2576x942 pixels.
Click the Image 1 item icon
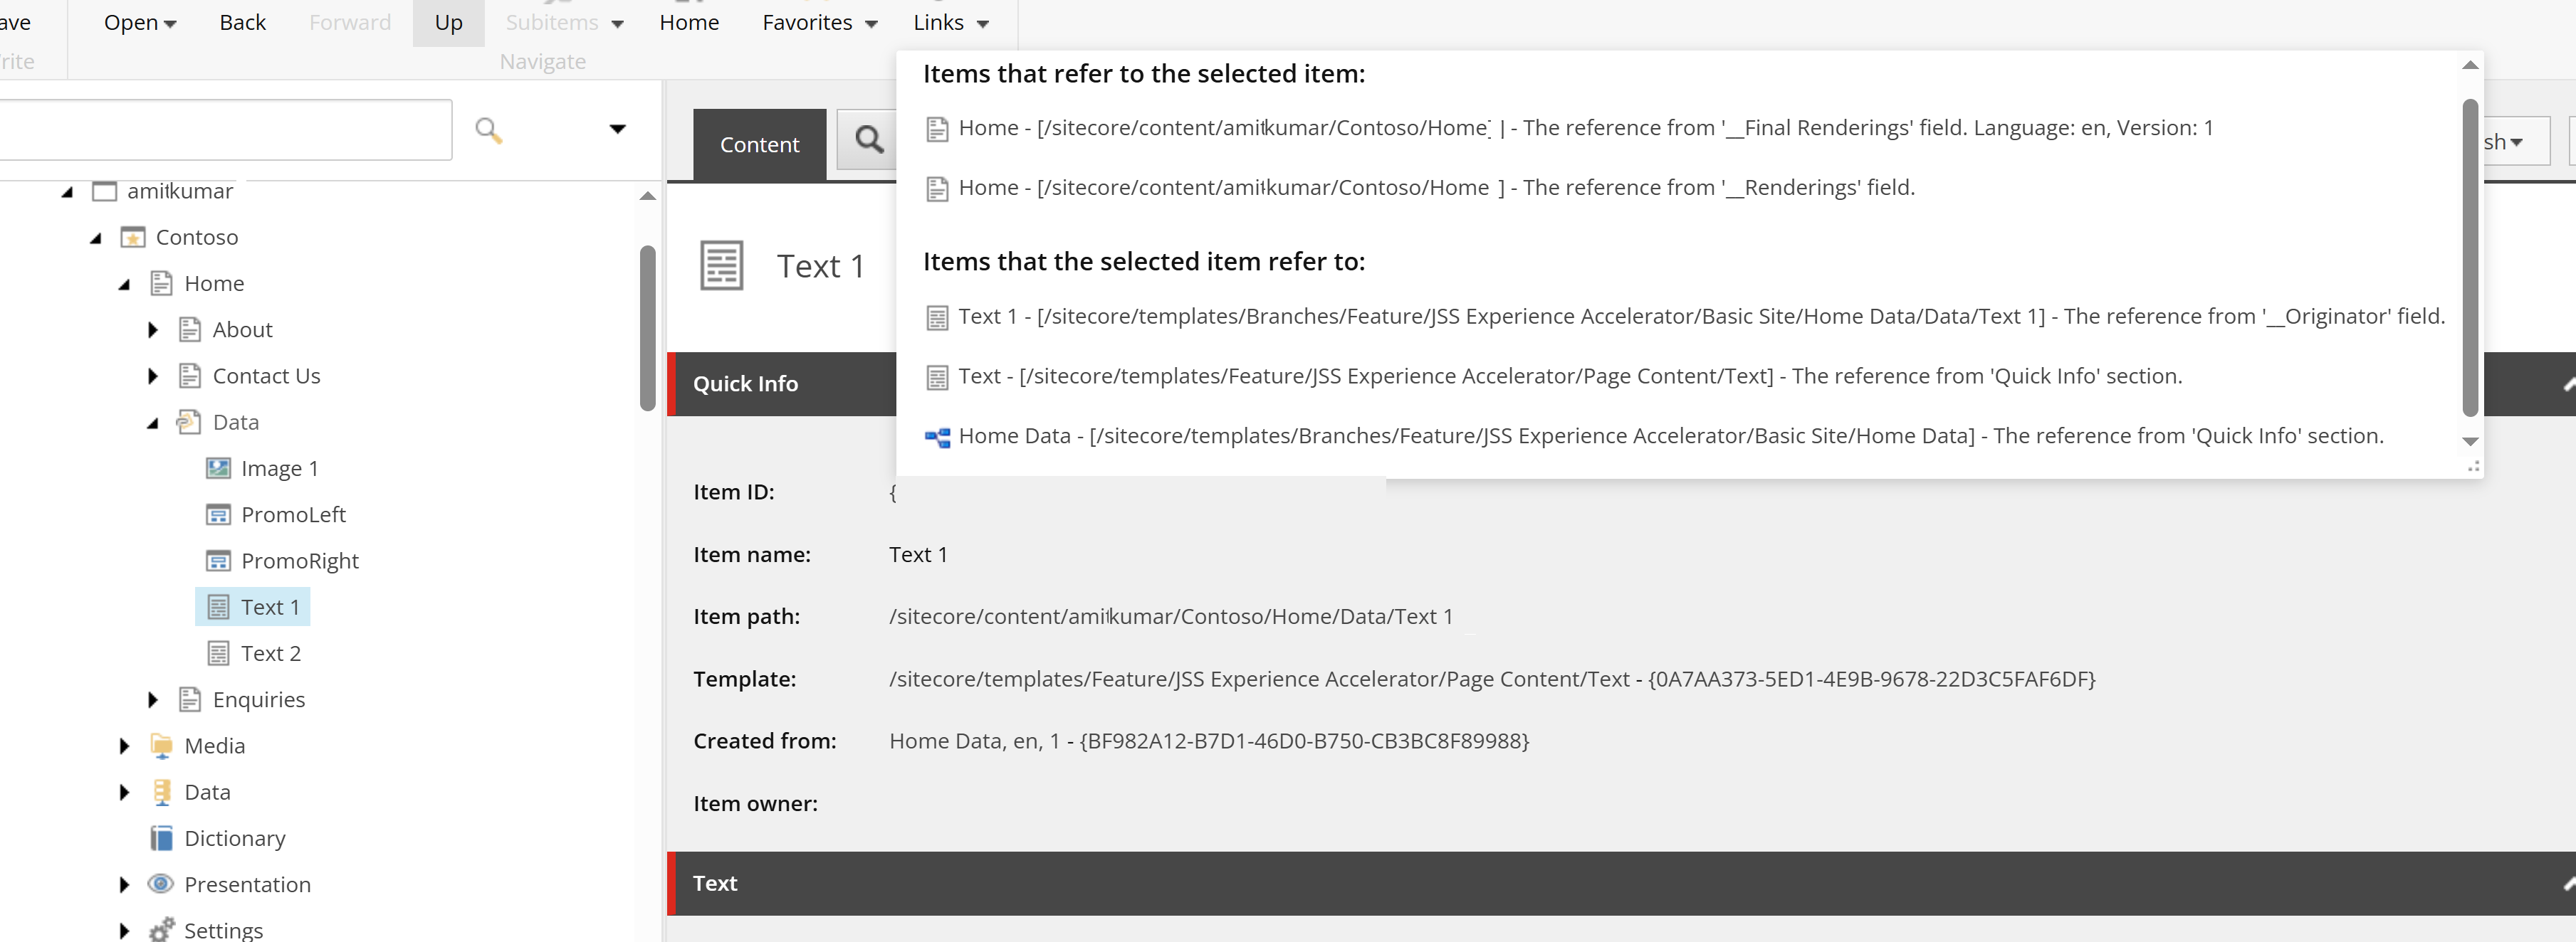[x=218, y=468]
